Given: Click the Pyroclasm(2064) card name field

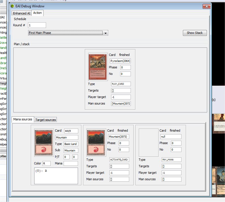Looking at the screenshot, I should (120, 61).
